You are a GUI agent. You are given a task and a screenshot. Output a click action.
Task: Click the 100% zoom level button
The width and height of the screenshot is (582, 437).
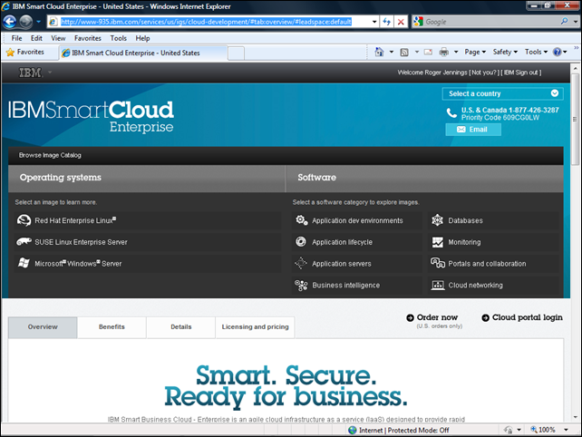pos(543,430)
